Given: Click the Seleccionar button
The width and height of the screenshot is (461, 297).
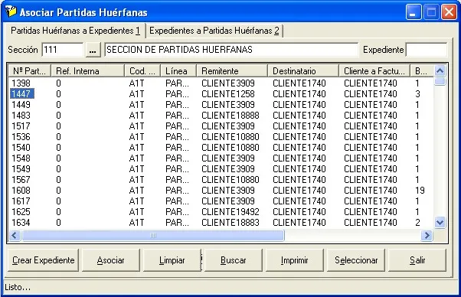Looking at the screenshot, I should point(356,260).
